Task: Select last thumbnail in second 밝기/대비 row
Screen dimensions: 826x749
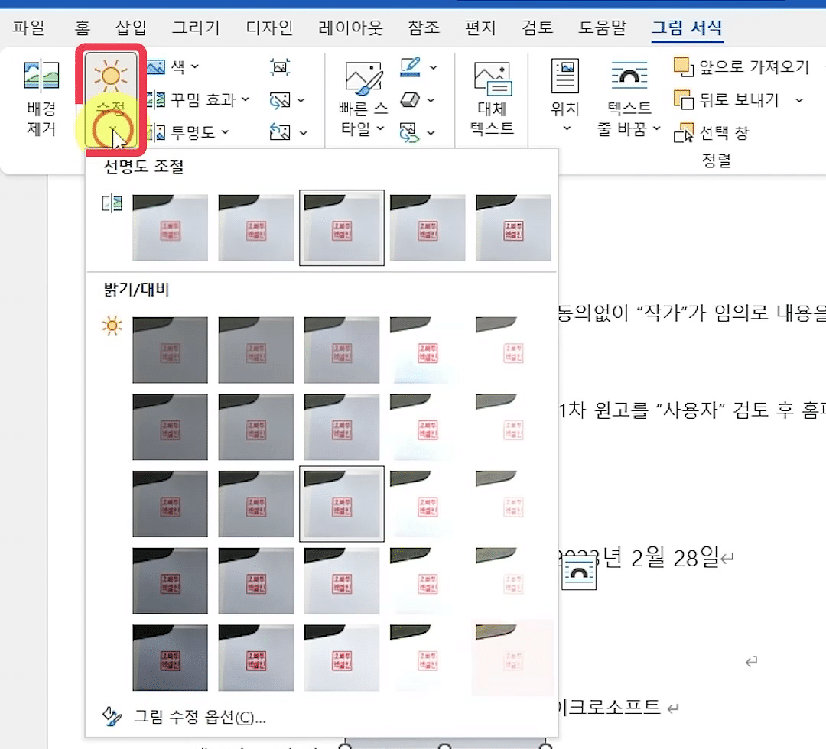Action: click(514, 427)
